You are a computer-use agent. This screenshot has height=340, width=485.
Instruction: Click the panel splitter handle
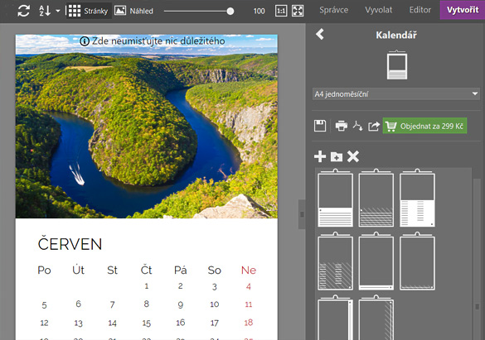(x=302, y=214)
